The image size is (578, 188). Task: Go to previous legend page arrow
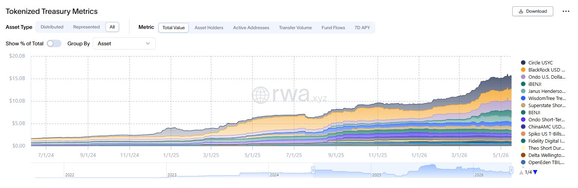click(x=521, y=172)
